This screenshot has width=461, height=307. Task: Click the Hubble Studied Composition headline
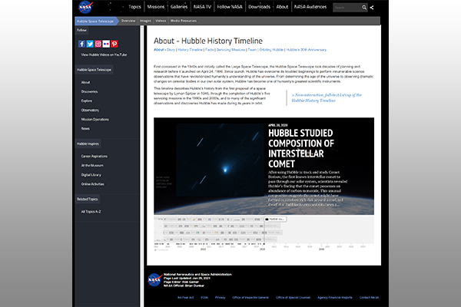point(301,148)
